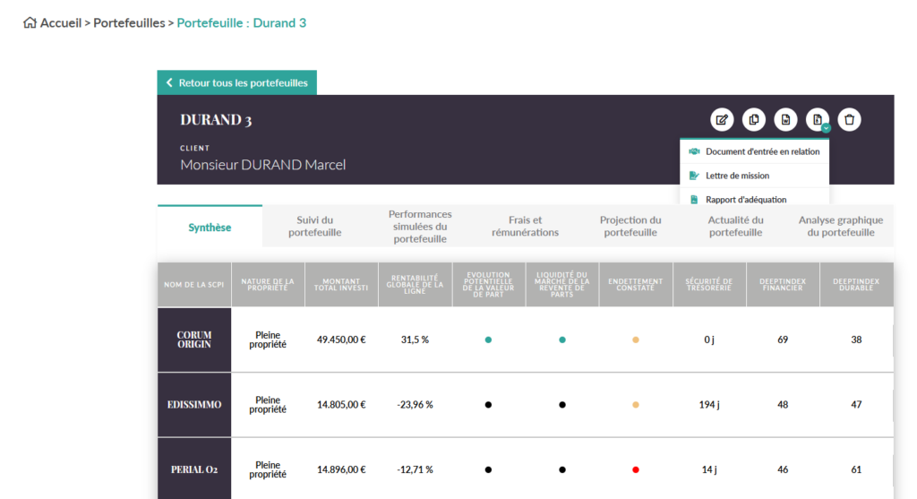Viewport: 917px width, 499px height.
Task: Choose Document d'entrée en relation
Action: (762, 151)
